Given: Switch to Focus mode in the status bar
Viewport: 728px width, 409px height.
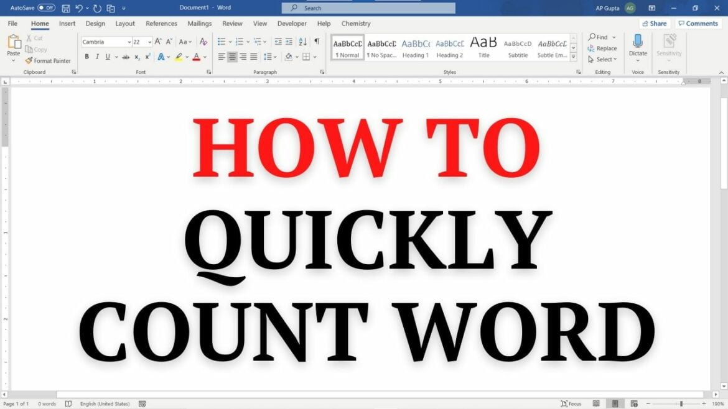Looking at the screenshot, I should click(571, 403).
